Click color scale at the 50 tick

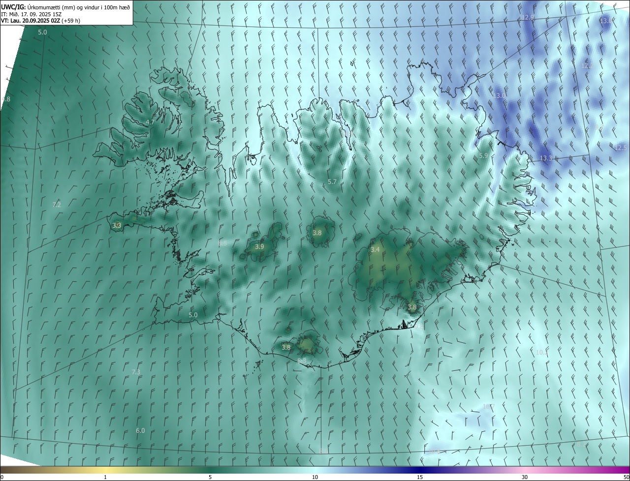pos(626,477)
